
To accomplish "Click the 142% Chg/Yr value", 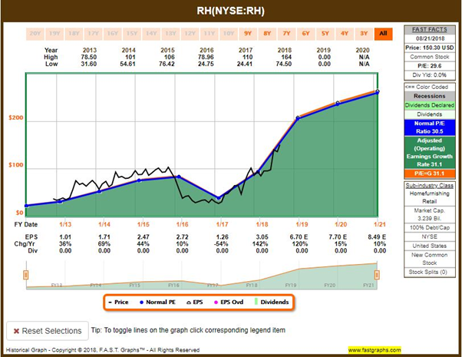I will click(260, 244).
